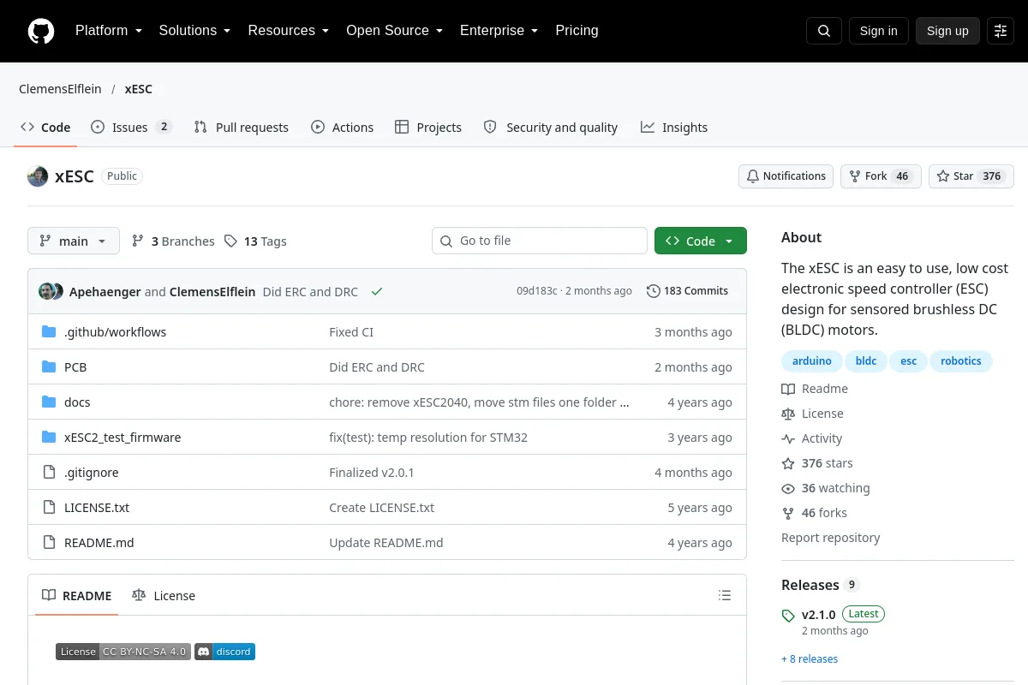Click the README.md file icon
Screen dimensions: 1028x685
(x=49, y=543)
